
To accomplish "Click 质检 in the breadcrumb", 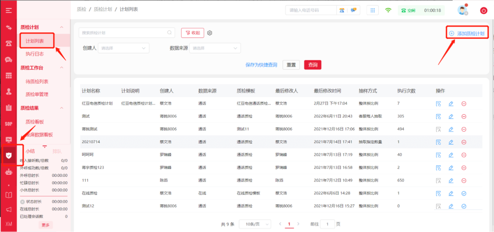I will (x=81, y=9).
